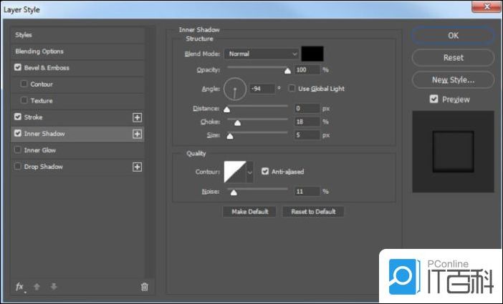Click the Reset button
Image resolution: width=503 pixels, height=304 pixels.
(x=453, y=58)
